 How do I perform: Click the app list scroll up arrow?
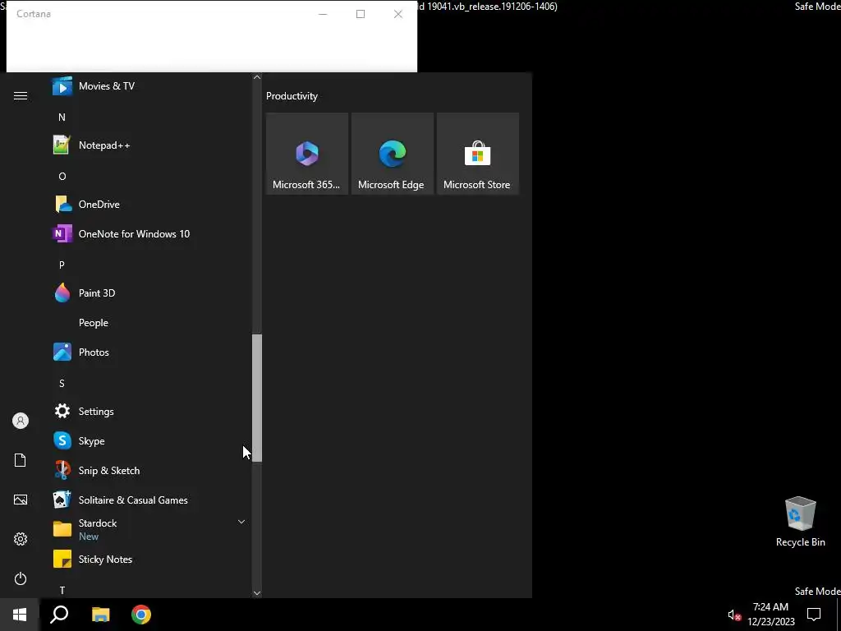(257, 77)
